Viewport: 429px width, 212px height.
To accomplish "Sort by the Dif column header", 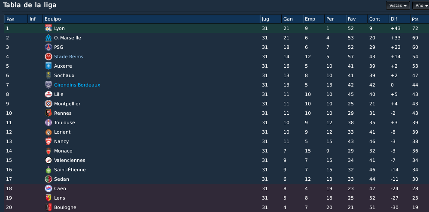I will tap(399, 19).
